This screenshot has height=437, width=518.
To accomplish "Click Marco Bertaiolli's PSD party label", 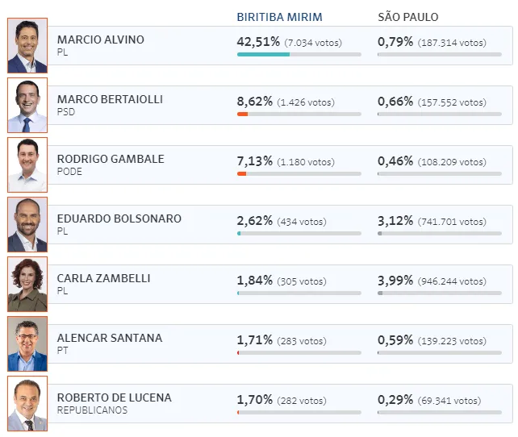I will tap(66, 111).
